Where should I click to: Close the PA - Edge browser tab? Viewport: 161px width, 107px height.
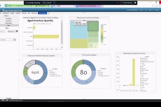[x=74, y=6]
